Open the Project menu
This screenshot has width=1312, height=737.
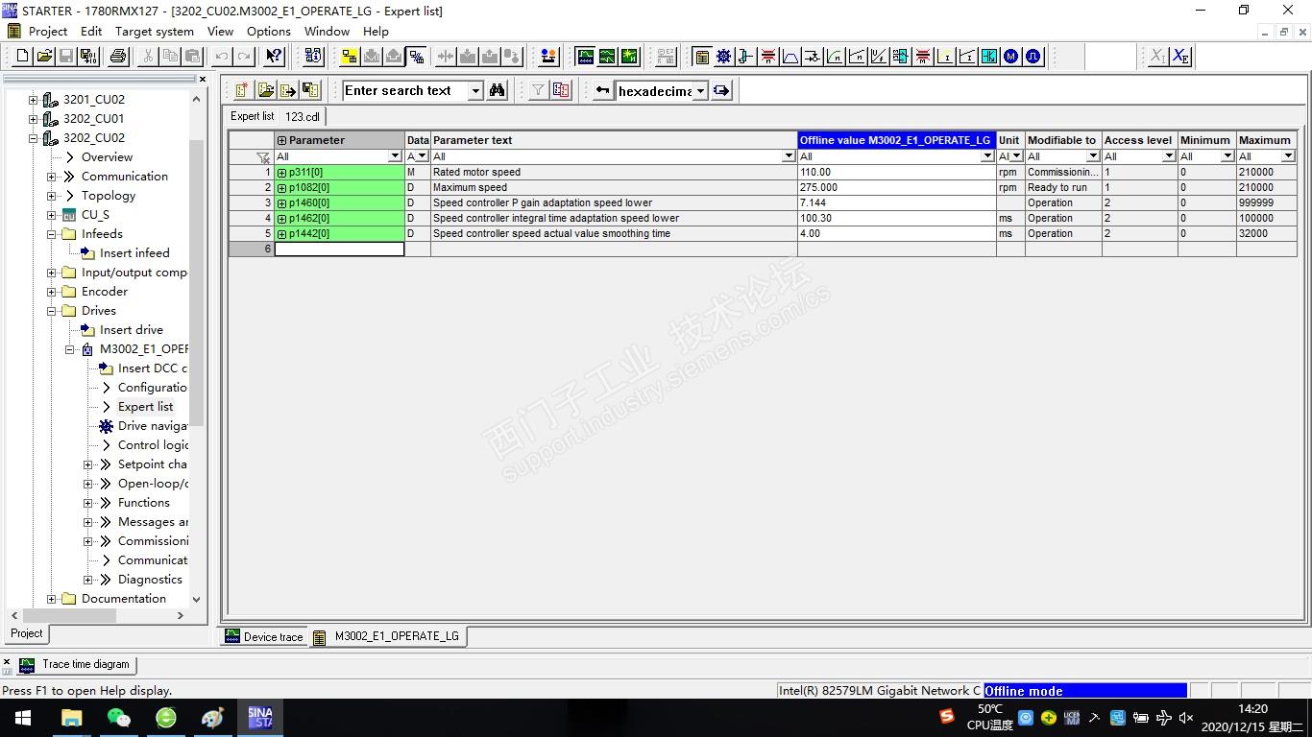[x=48, y=31]
